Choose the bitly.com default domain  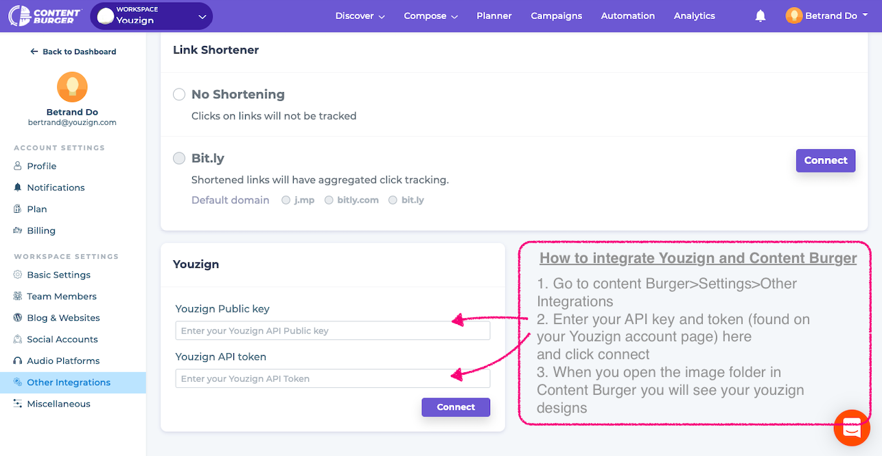click(x=329, y=201)
